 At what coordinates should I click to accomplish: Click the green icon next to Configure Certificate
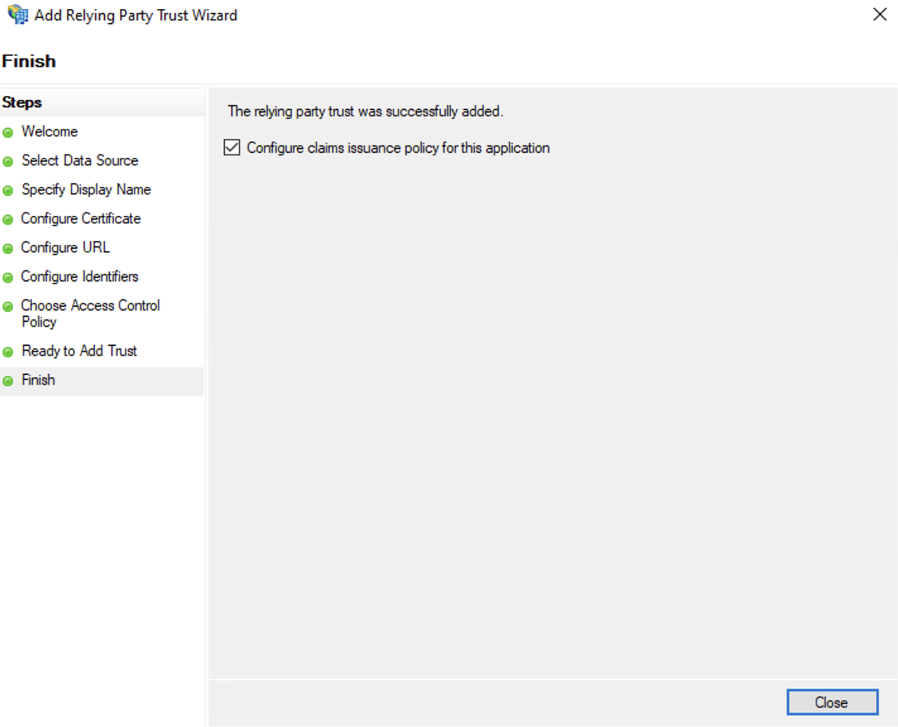[8, 220]
